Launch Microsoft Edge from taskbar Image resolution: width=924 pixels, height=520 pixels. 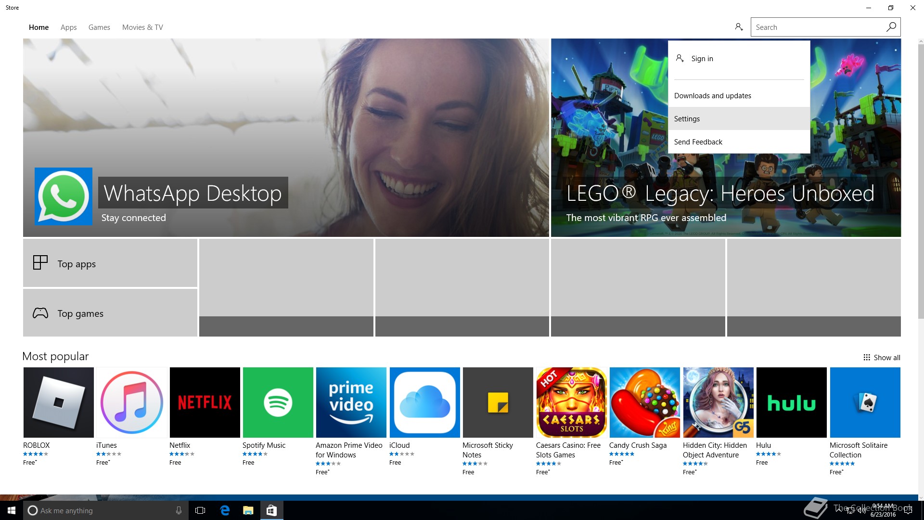coord(225,510)
